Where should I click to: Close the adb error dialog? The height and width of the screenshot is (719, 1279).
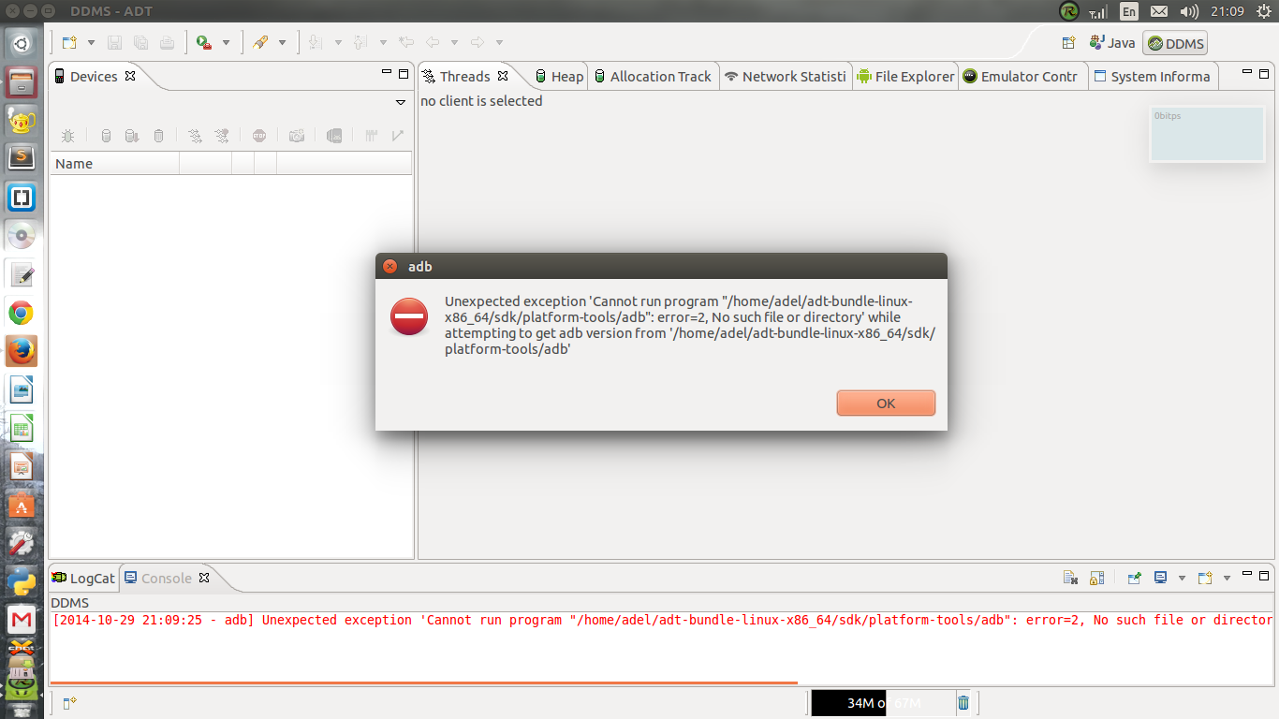(x=390, y=266)
